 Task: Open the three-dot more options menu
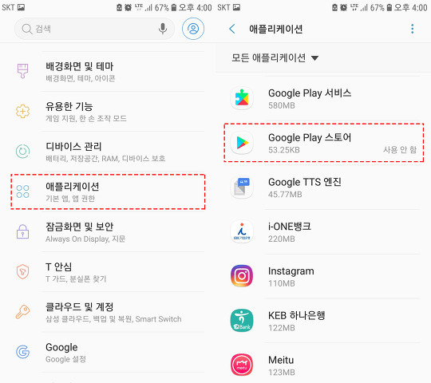click(x=412, y=29)
